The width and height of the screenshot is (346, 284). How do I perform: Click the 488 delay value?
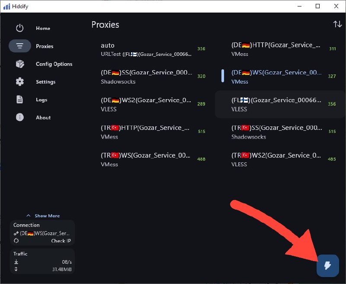[201, 159]
